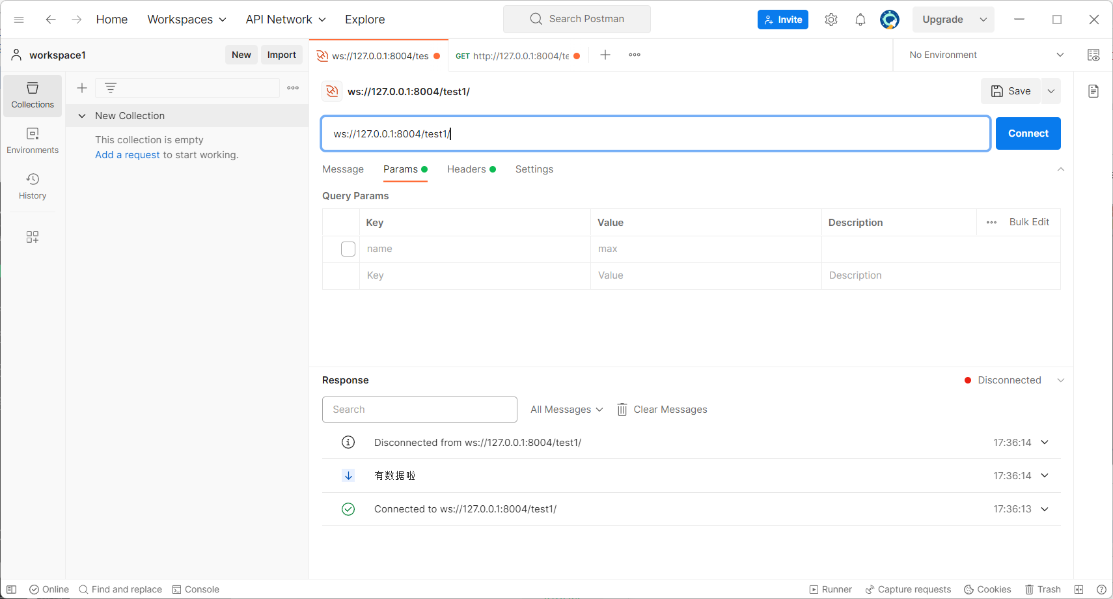Open the notifications bell
The height and width of the screenshot is (599, 1113).
coord(860,20)
